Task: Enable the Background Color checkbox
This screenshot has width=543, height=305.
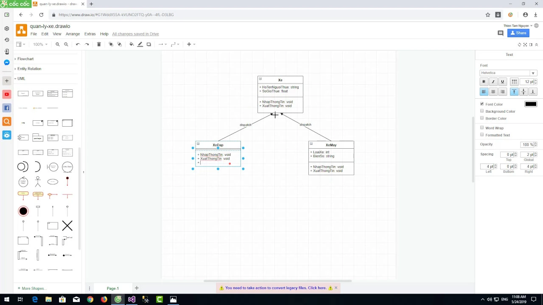Action: 482,111
